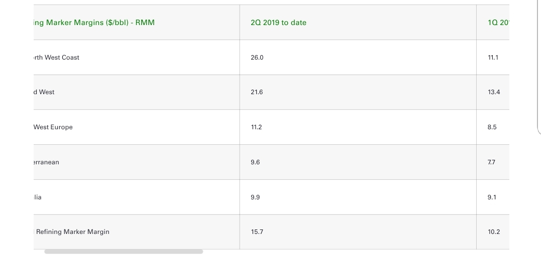Click the 10.2 value in the last row
Image resolution: width=541 pixels, height=263 pixels.
(x=494, y=232)
